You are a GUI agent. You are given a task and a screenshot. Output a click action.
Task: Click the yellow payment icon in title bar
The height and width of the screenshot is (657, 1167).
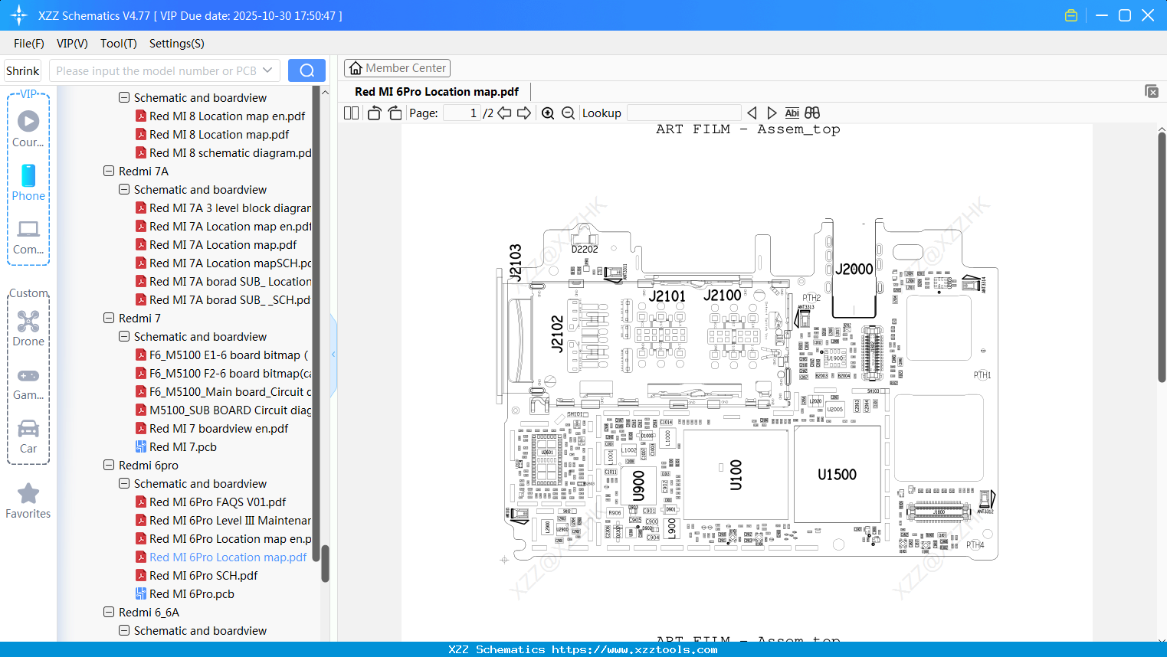click(1070, 15)
